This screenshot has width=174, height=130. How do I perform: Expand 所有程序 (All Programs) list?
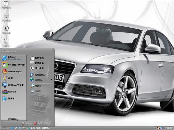click(x=13, y=119)
